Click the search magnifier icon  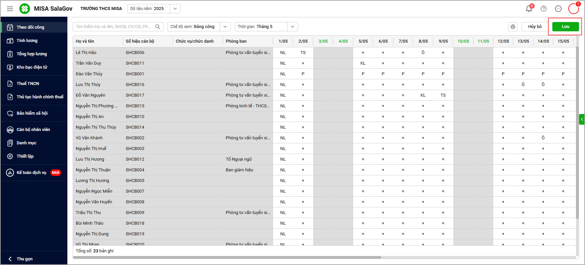point(158,27)
